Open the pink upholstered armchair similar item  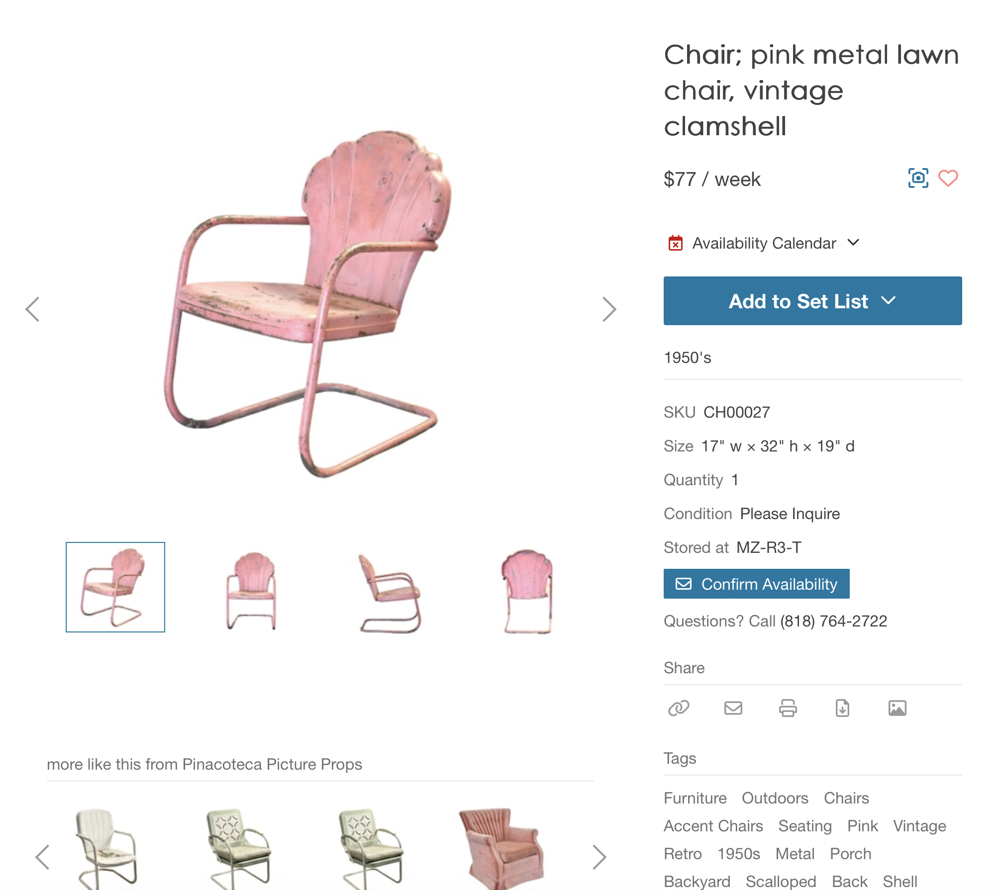pos(501,848)
